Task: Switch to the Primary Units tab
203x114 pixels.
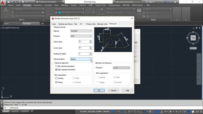Action: pos(91,24)
